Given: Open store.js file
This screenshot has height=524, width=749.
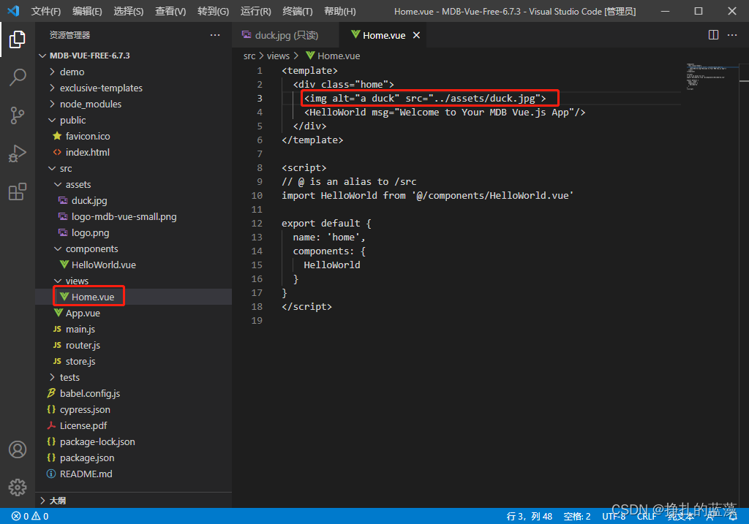Looking at the screenshot, I should pyautogui.click(x=80, y=361).
